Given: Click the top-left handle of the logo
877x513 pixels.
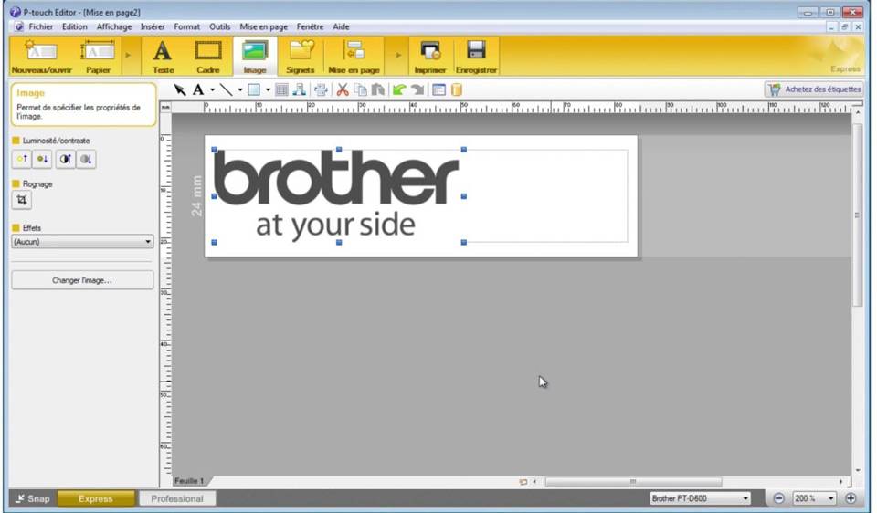Looking at the screenshot, I should point(214,150).
